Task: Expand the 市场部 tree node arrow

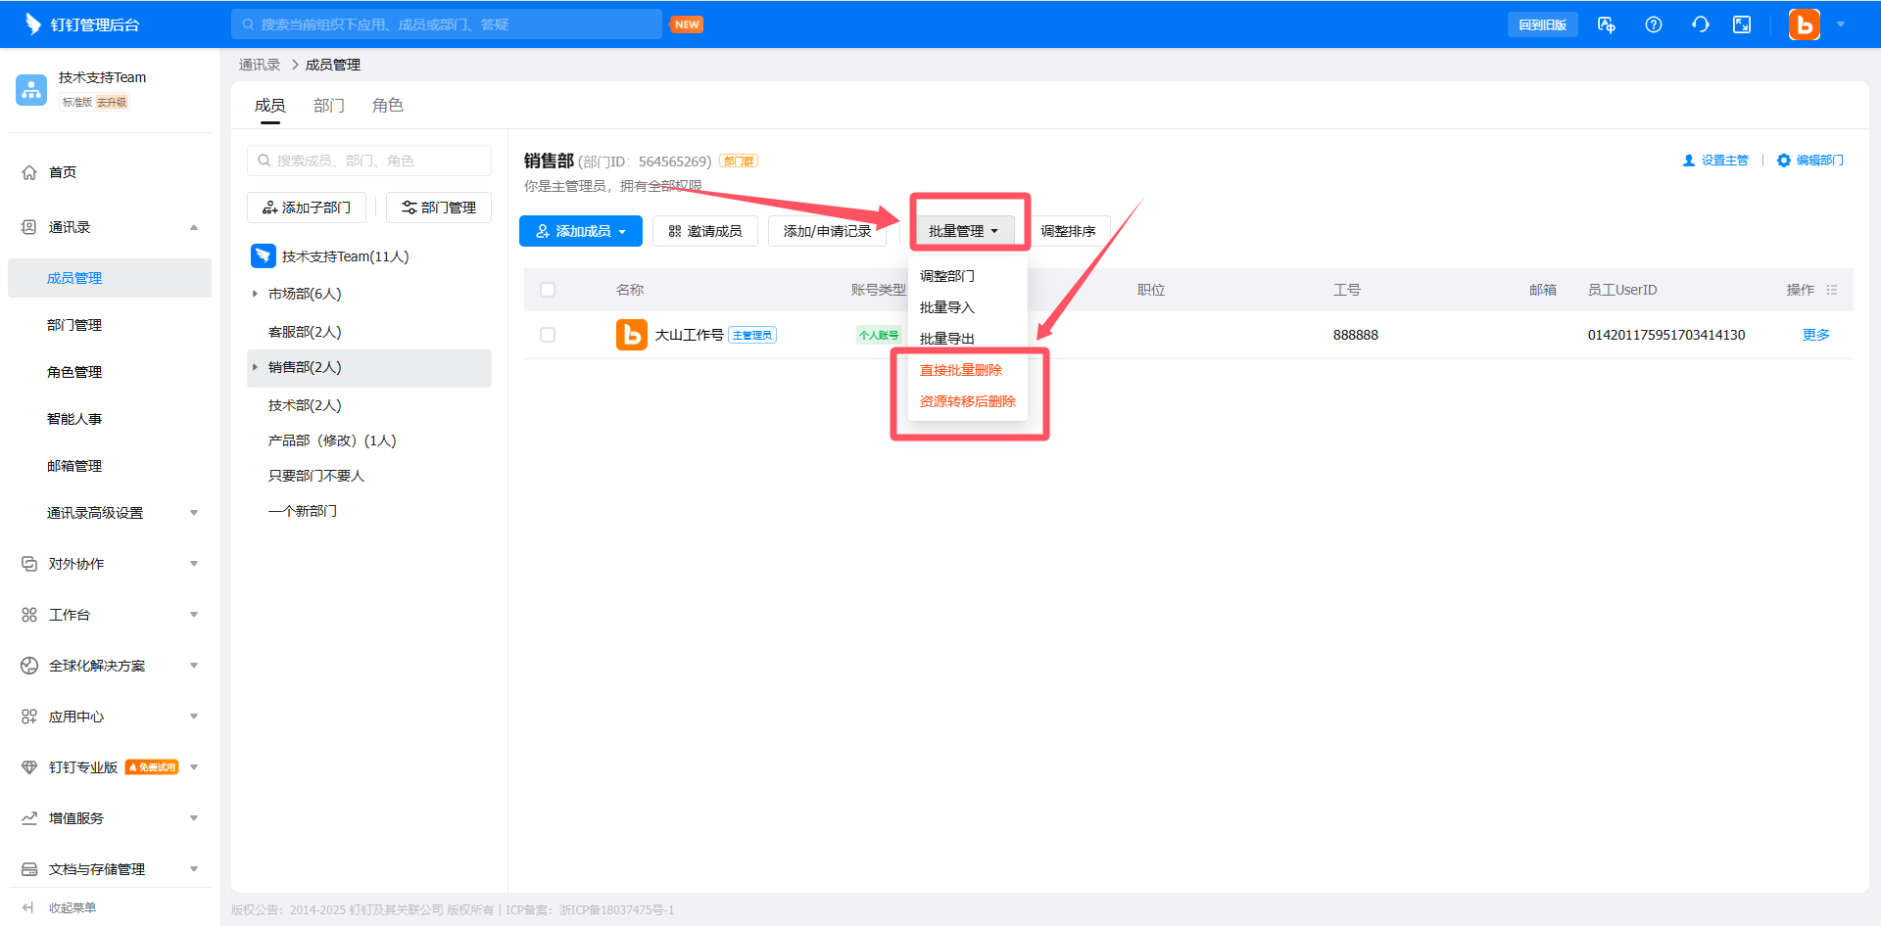Action: (x=255, y=294)
